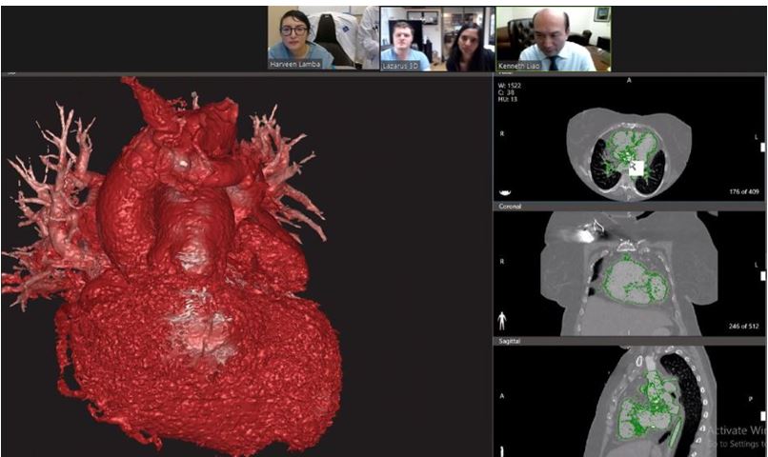768x457 pixels.
Task: Click the axial CT slice image
Action: [629, 155]
